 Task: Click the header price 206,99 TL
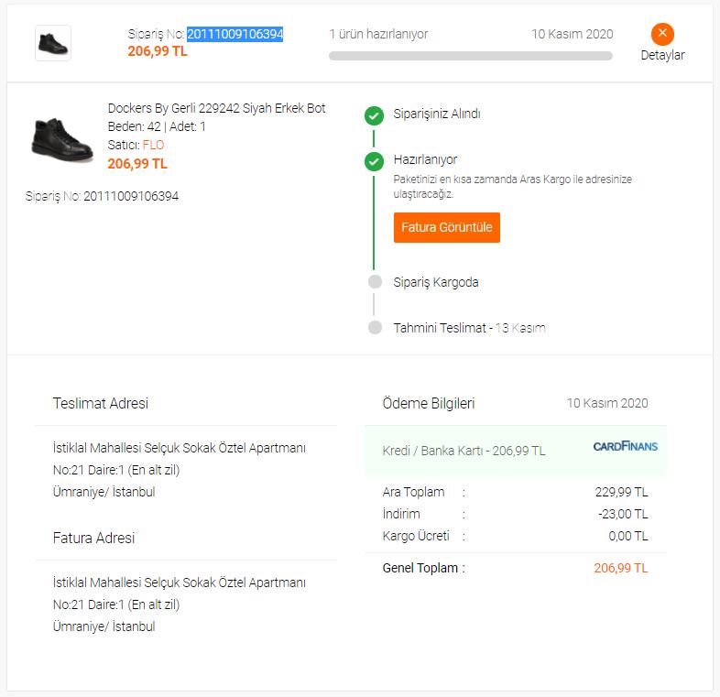pos(158,51)
